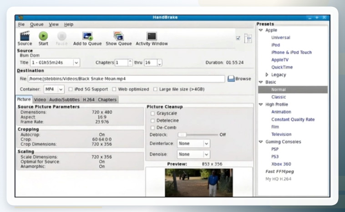Click the greyed Pause icon
The image size is (345, 212).
point(61,36)
